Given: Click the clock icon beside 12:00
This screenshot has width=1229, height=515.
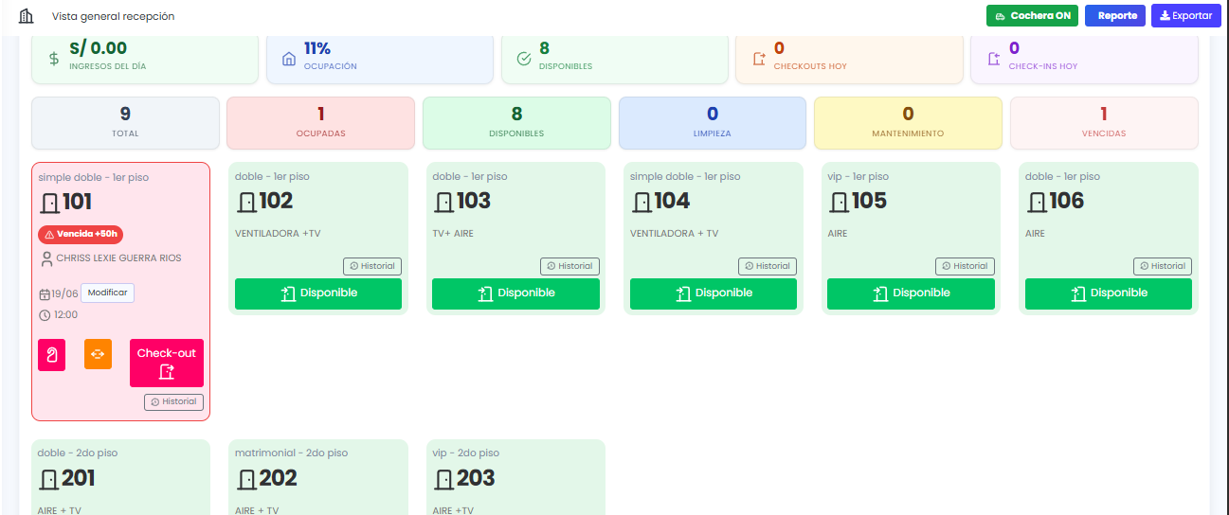Looking at the screenshot, I should (x=45, y=315).
